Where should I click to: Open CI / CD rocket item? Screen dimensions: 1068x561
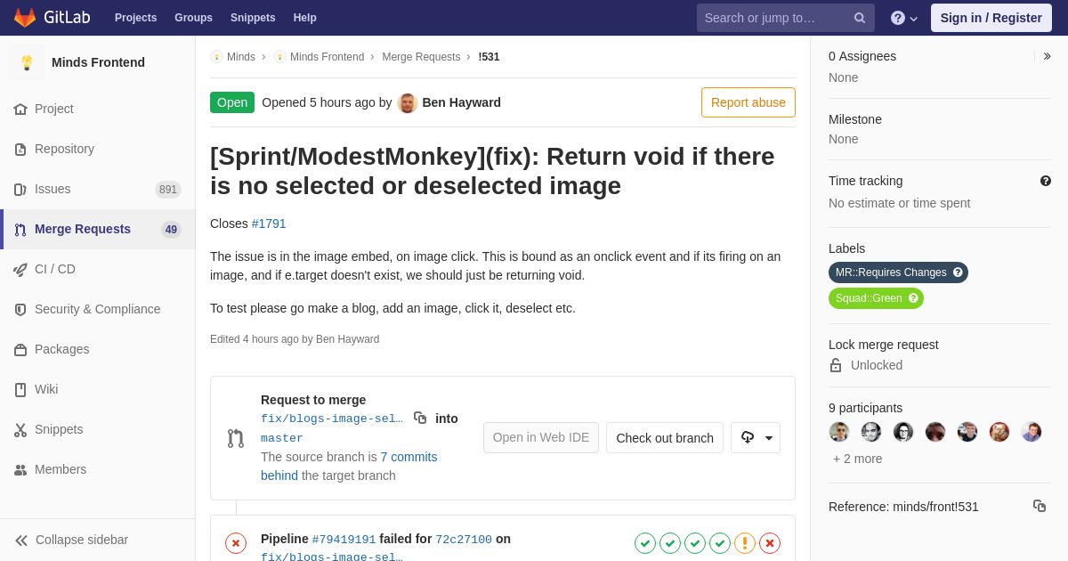(x=98, y=269)
